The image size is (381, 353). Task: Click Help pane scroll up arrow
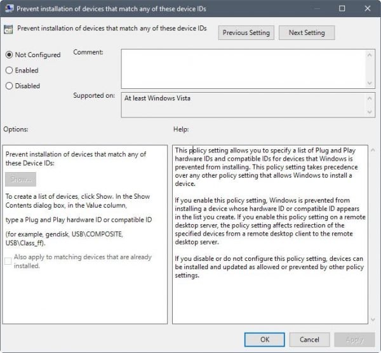373,150
